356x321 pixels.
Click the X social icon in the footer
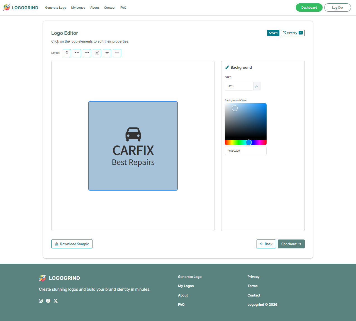point(56,301)
